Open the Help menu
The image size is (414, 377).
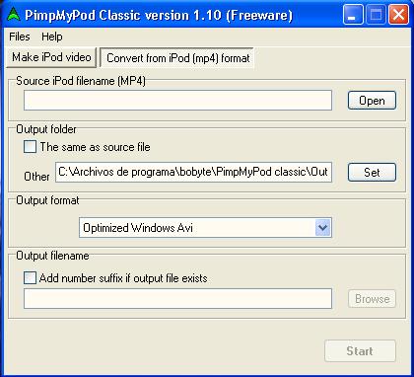coord(52,37)
